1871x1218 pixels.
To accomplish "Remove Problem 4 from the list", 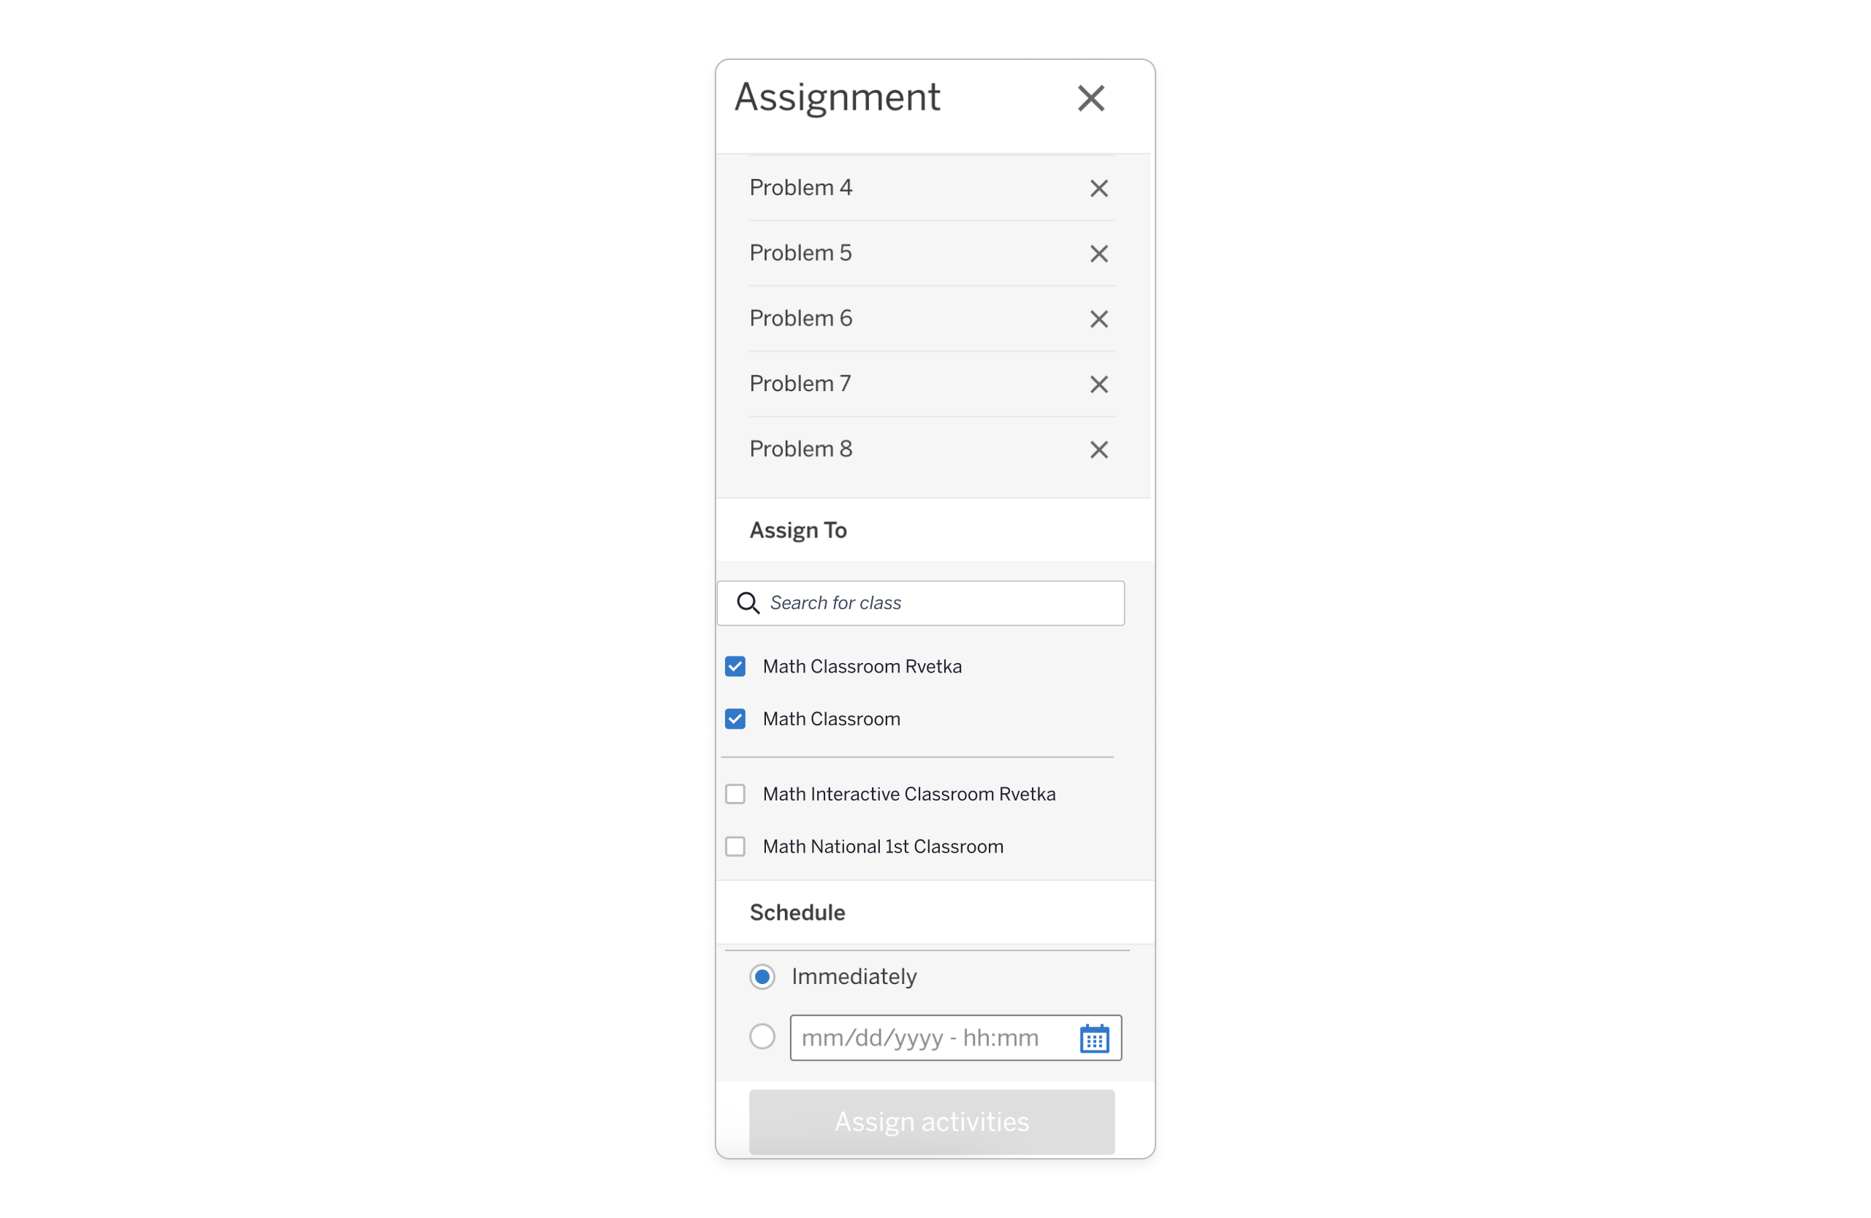I will pos(1099,189).
